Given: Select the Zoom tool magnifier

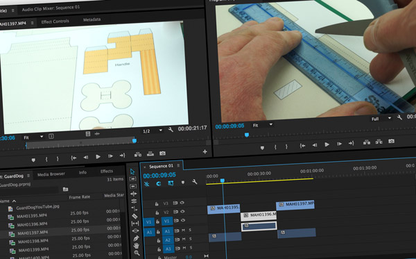Looking at the screenshot, I should [x=137, y=253].
